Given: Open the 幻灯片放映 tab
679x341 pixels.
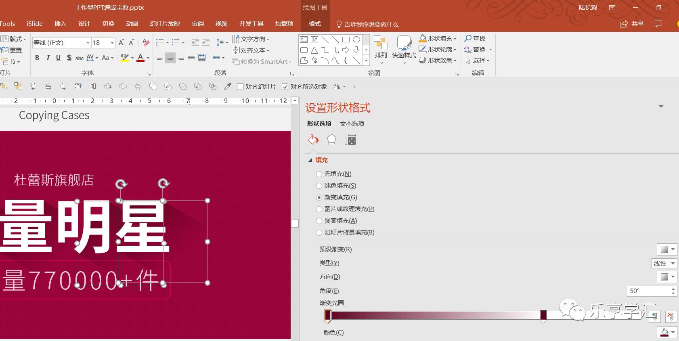Looking at the screenshot, I should point(165,23).
